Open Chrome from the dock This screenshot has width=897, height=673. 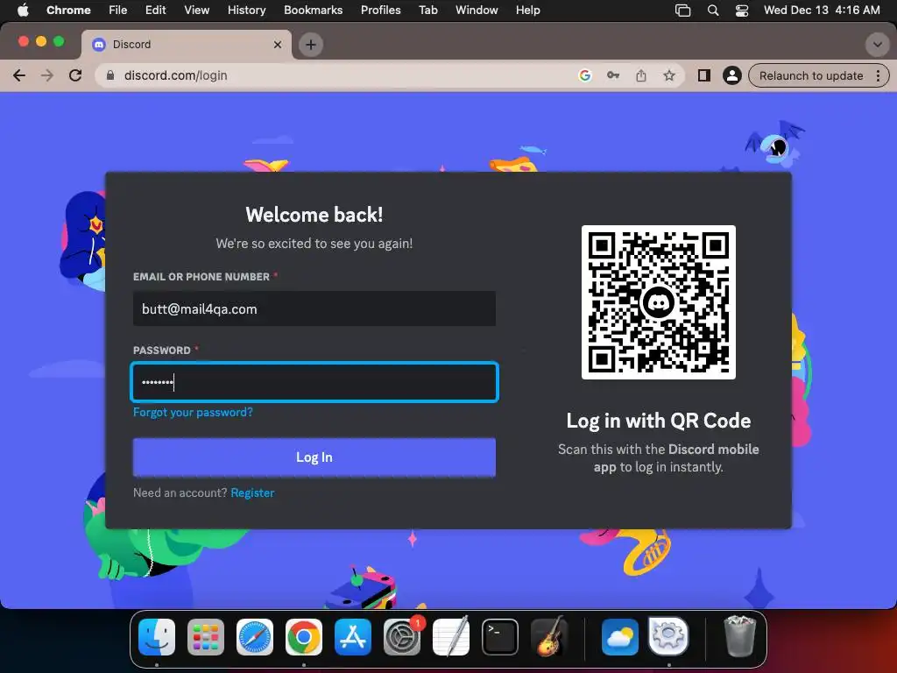coord(304,637)
